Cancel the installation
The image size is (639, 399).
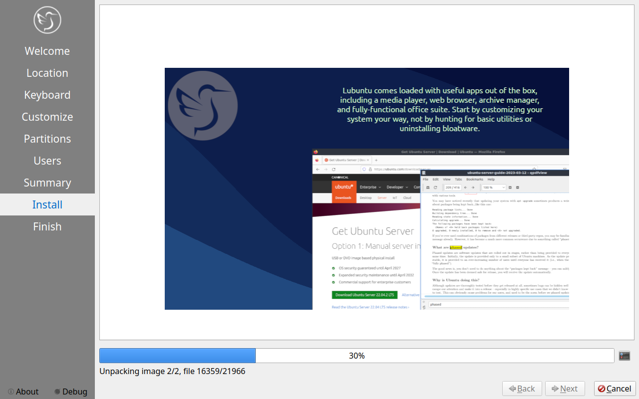(615, 389)
